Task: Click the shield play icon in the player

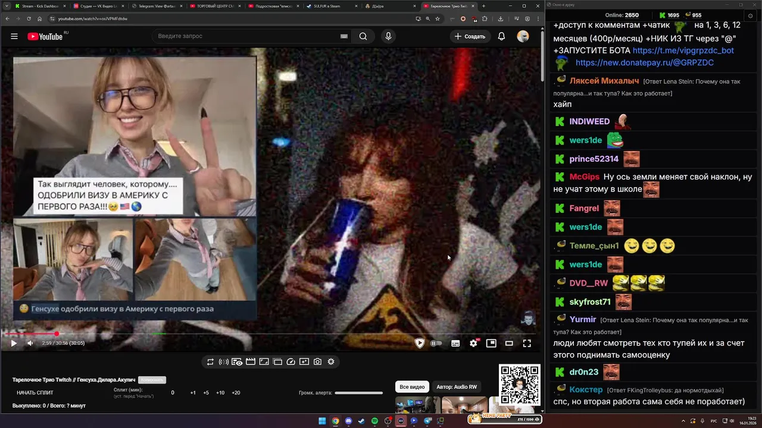Action: [x=420, y=343]
